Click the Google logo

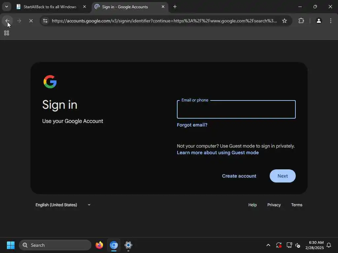[50, 82]
